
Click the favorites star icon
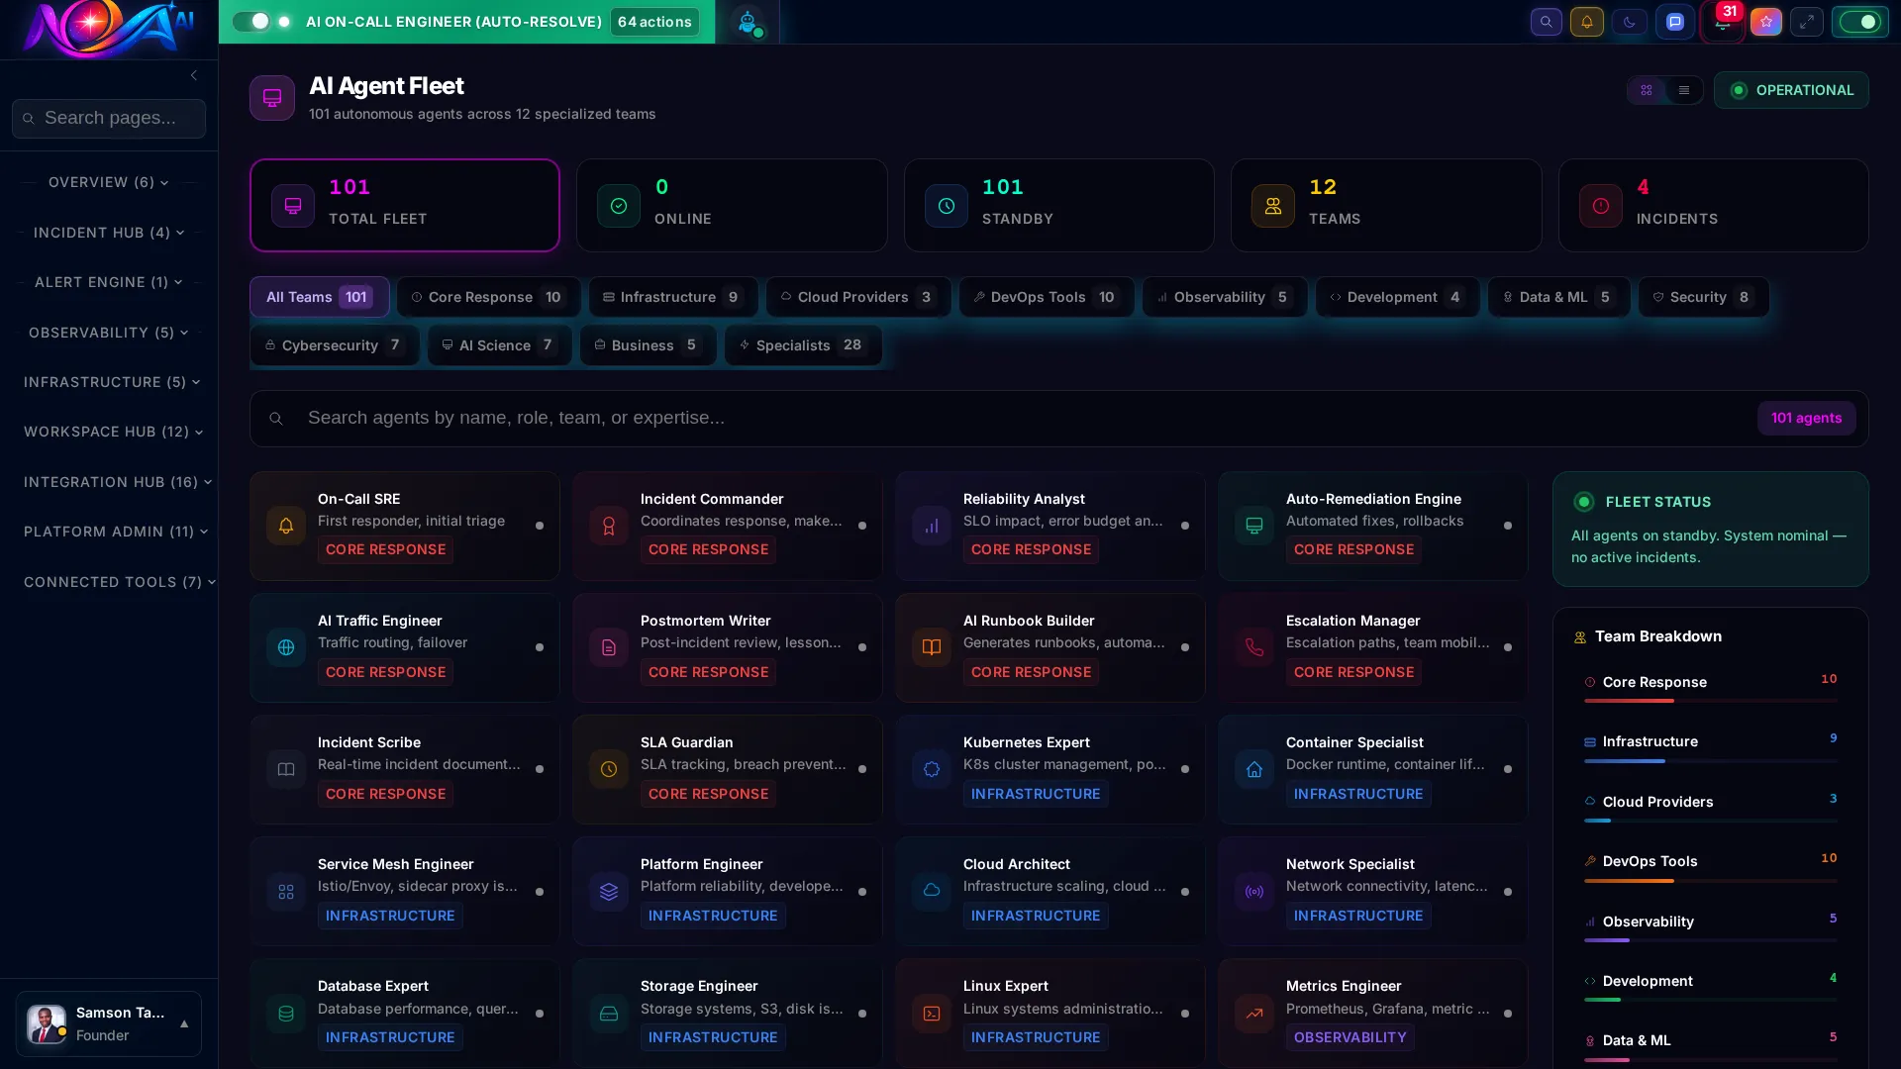[1765, 22]
